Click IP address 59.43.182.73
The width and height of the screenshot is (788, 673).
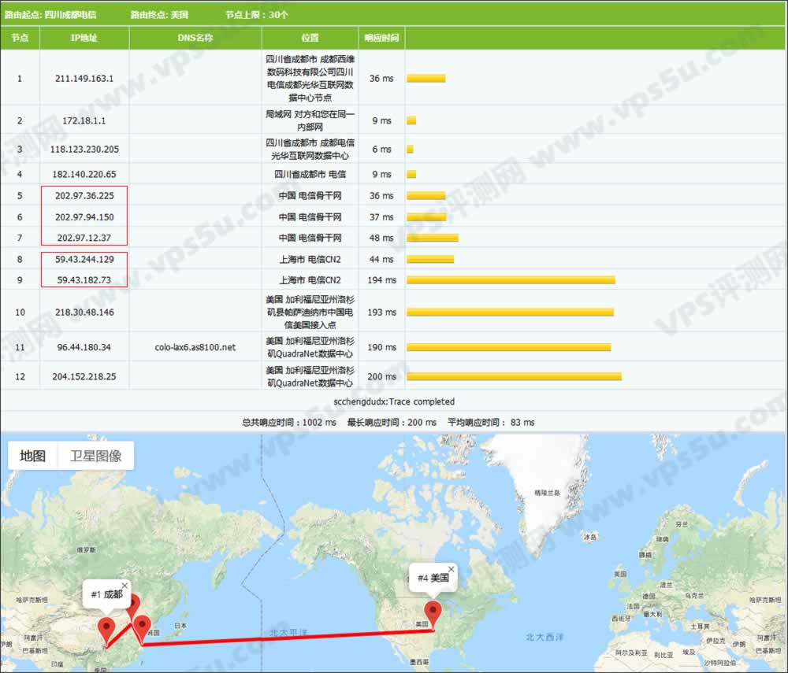(84, 279)
